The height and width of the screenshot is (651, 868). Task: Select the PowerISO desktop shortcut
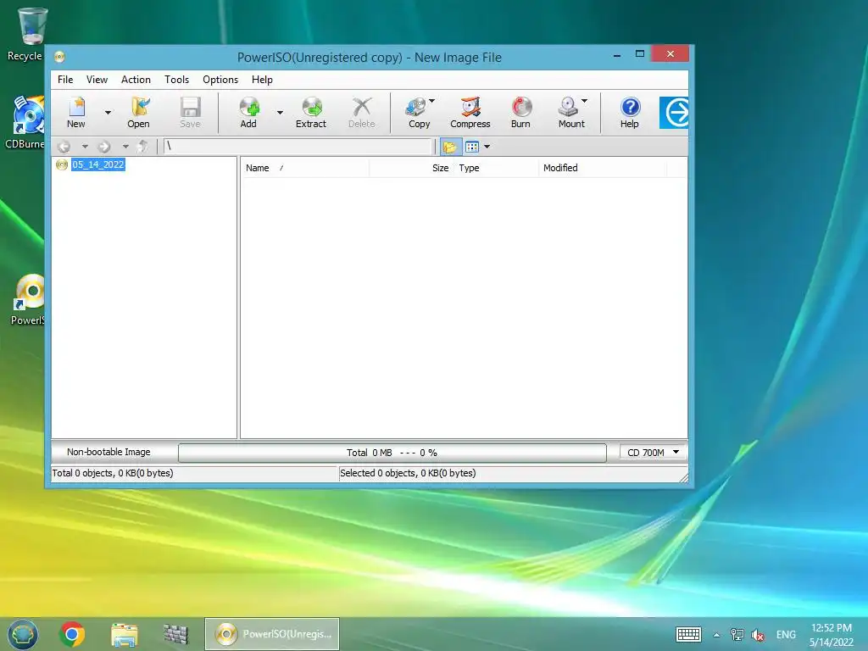pyautogui.click(x=30, y=299)
